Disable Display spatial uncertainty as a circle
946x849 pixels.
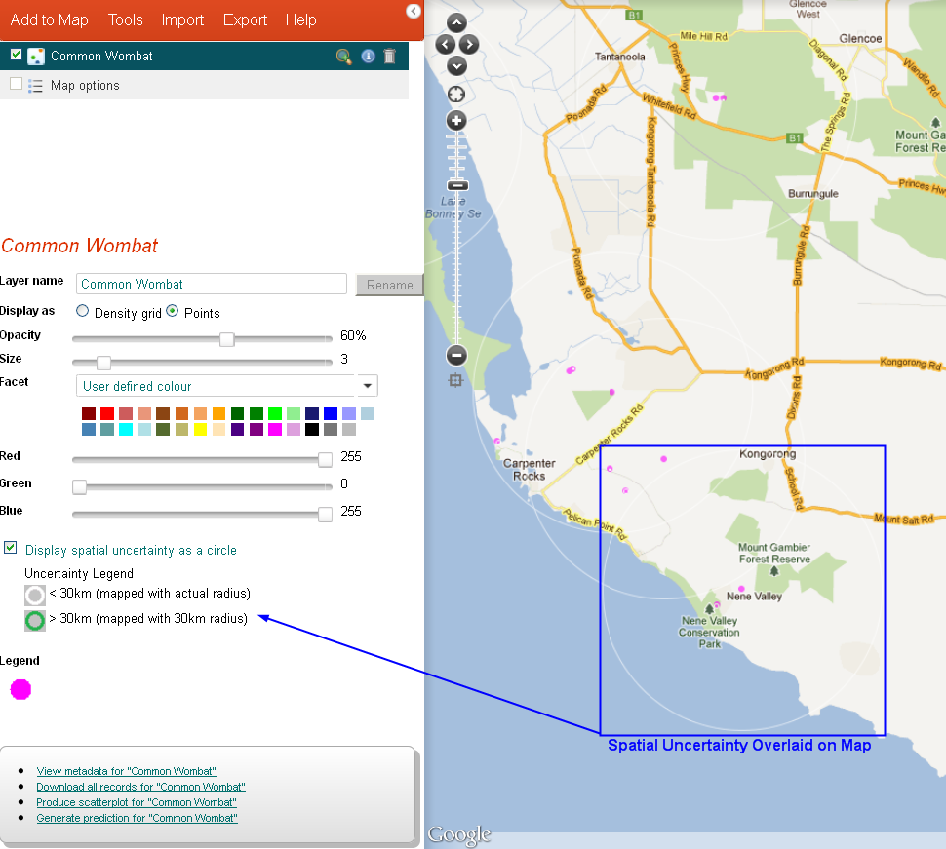point(11,548)
